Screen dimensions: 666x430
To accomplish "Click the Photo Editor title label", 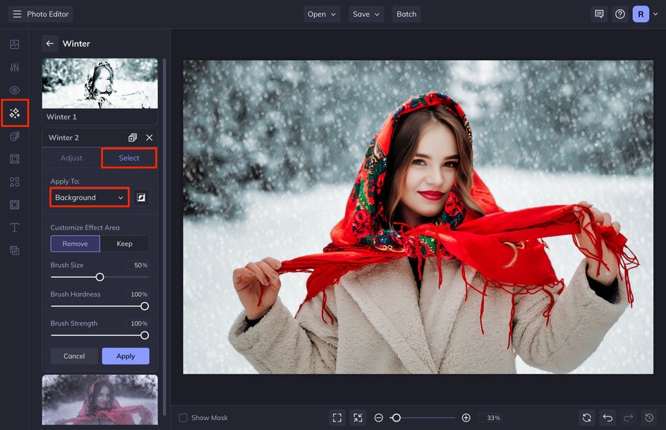I will click(47, 14).
